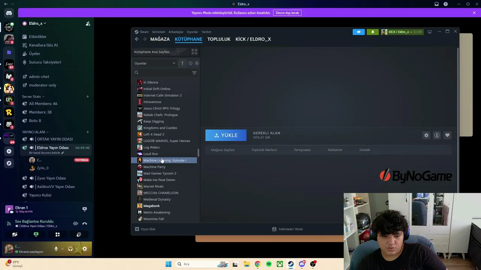The width and height of the screenshot is (481, 270).
Task: Switch Steam to Big Picture mode
Action: coord(430,32)
